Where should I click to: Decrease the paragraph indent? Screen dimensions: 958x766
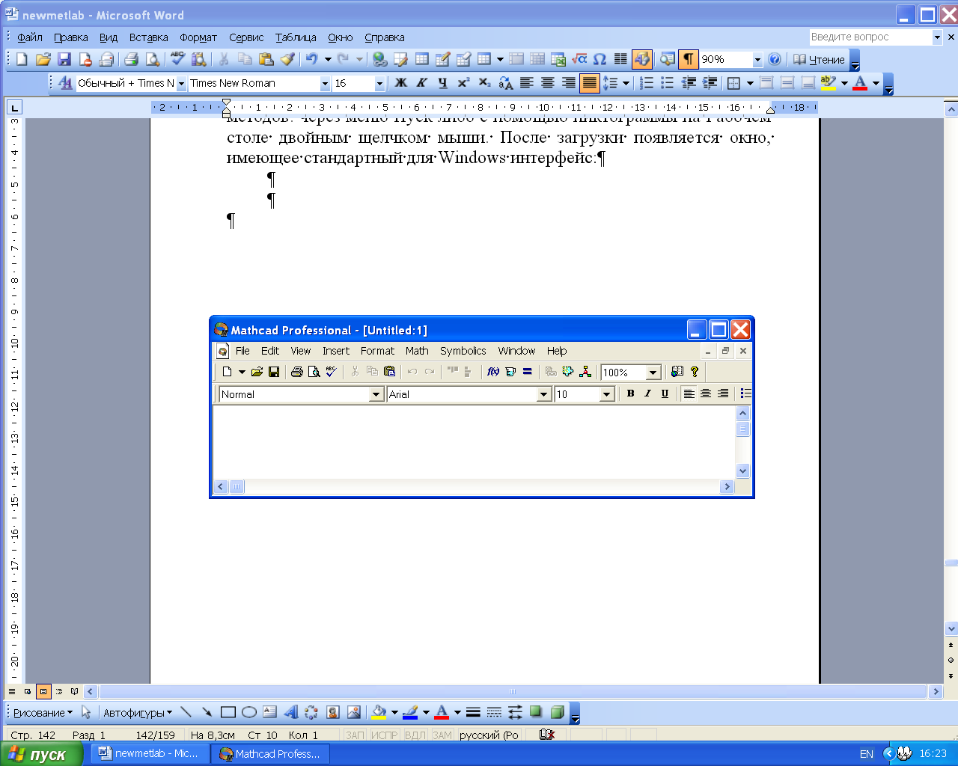click(x=689, y=83)
